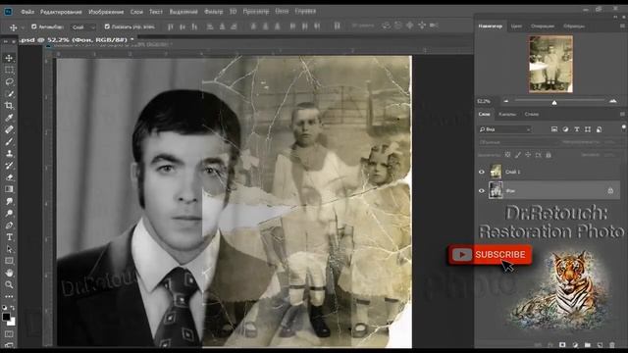628x353 pixels.
Task: Select the Quick Selection tool
Action: click(x=9, y=94)
